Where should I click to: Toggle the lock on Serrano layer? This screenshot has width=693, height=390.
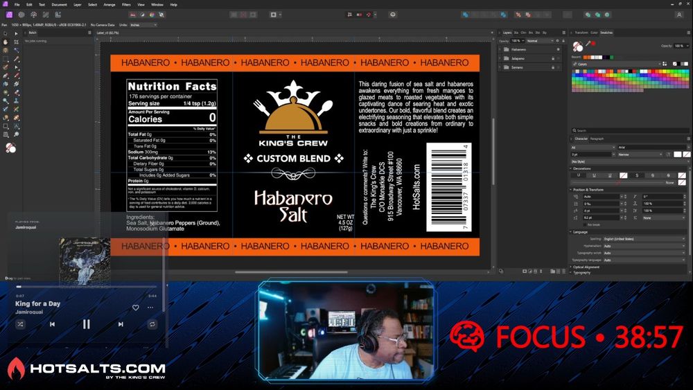pos(553,67)
